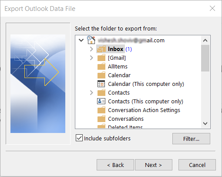Viewport: 222px width, 177px height.
Task: Click the Calendar (This computer only) calendar icon
Action: (101, 84)
